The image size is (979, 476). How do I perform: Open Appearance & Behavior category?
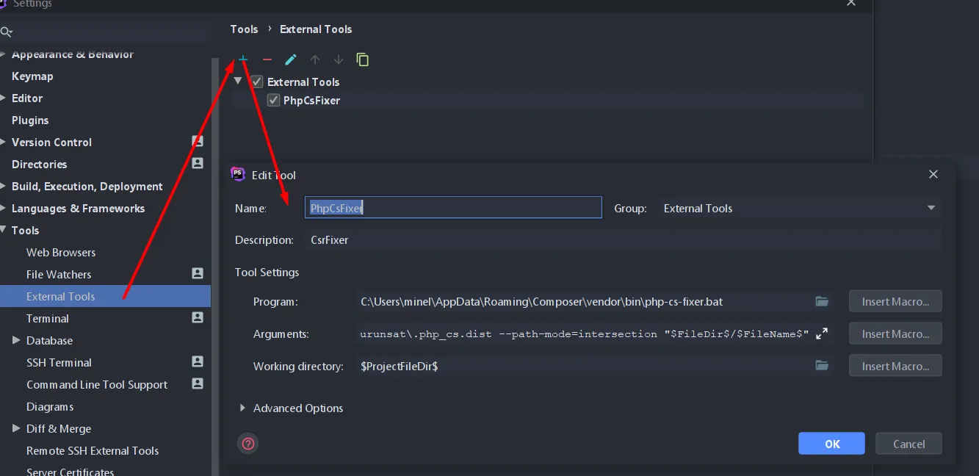coord(73,54)
